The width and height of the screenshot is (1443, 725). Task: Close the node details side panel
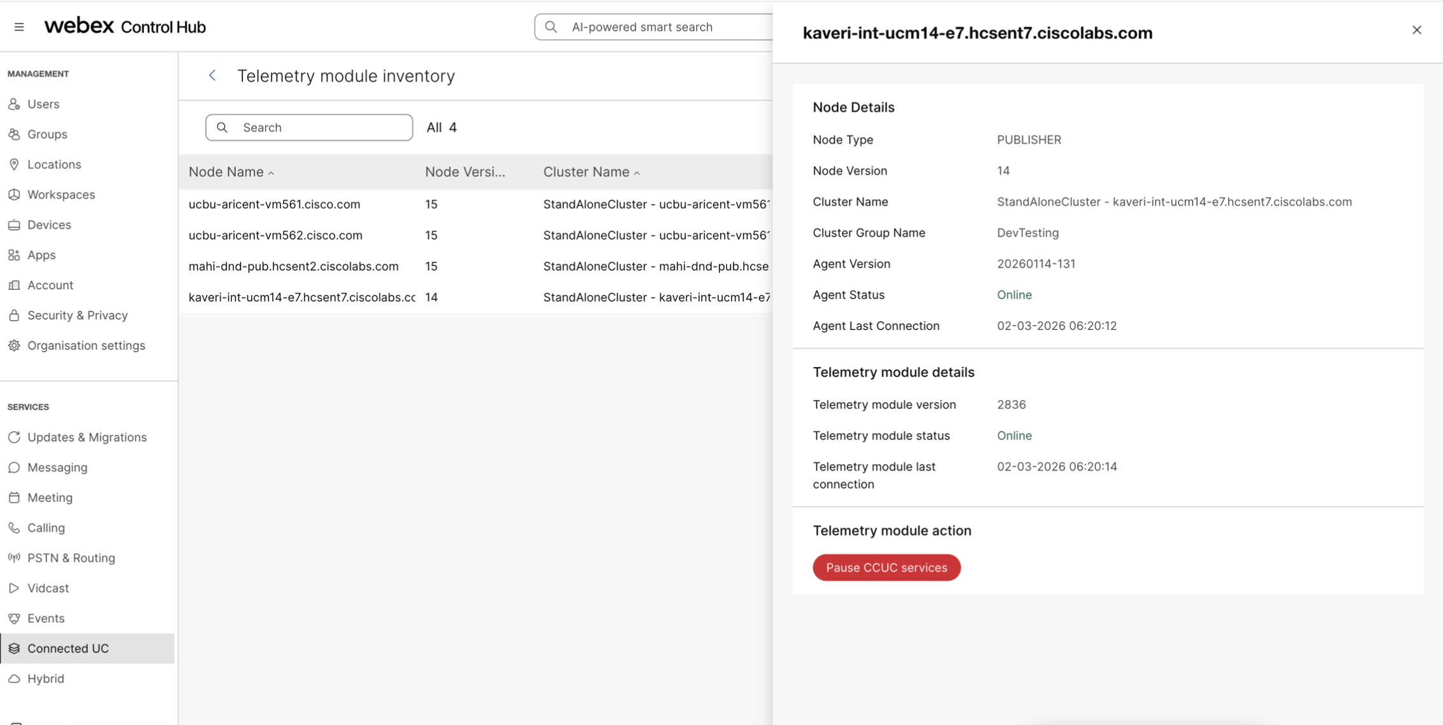1416,30
